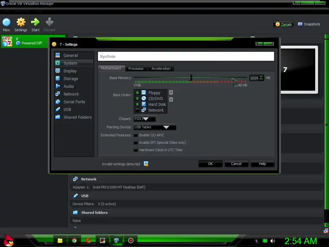The image size is (329, 247).
Task: Enable I/O APIC checkbox
Action: coord(136,135)
